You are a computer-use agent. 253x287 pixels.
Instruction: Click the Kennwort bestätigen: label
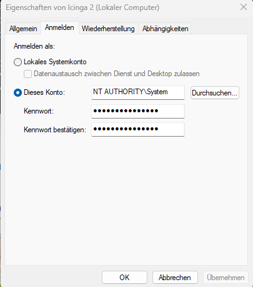tap(55, 130)
